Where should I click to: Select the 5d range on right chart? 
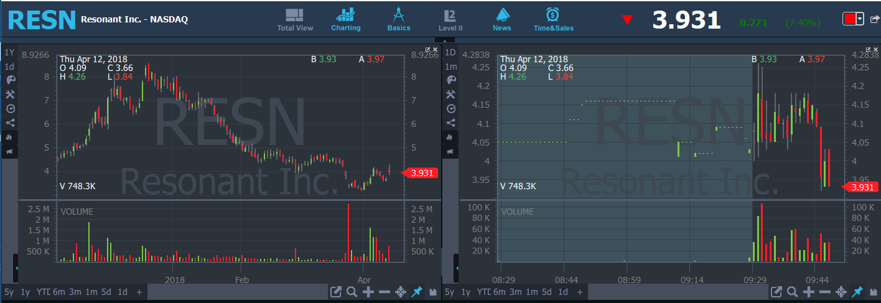pos(547,292)
